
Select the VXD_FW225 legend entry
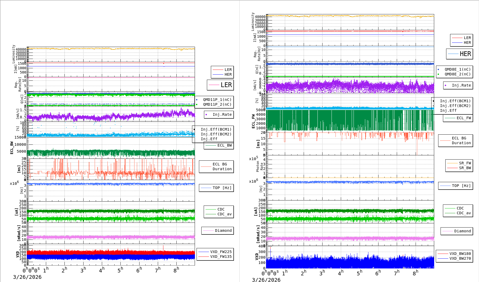[221, 252]
